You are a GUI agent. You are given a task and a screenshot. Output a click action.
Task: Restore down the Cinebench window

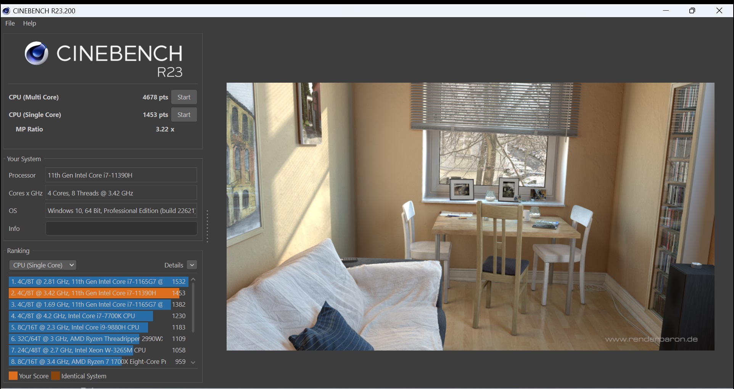[692, 11]
